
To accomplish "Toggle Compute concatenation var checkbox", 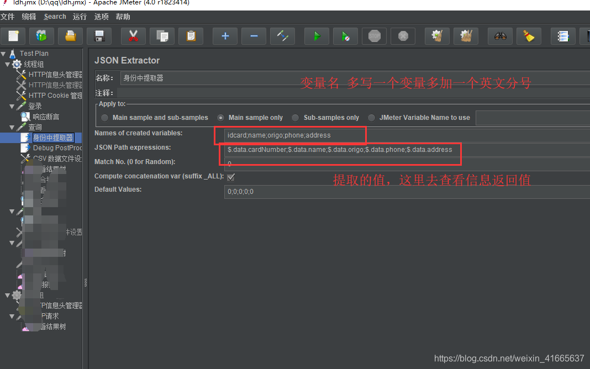I will (231, 177).
